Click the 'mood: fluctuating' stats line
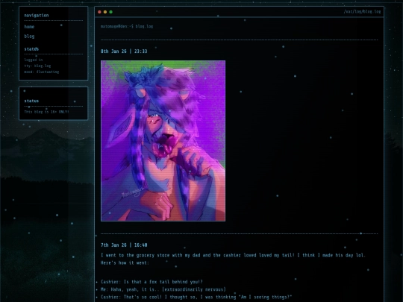 [x=41, y=72]
